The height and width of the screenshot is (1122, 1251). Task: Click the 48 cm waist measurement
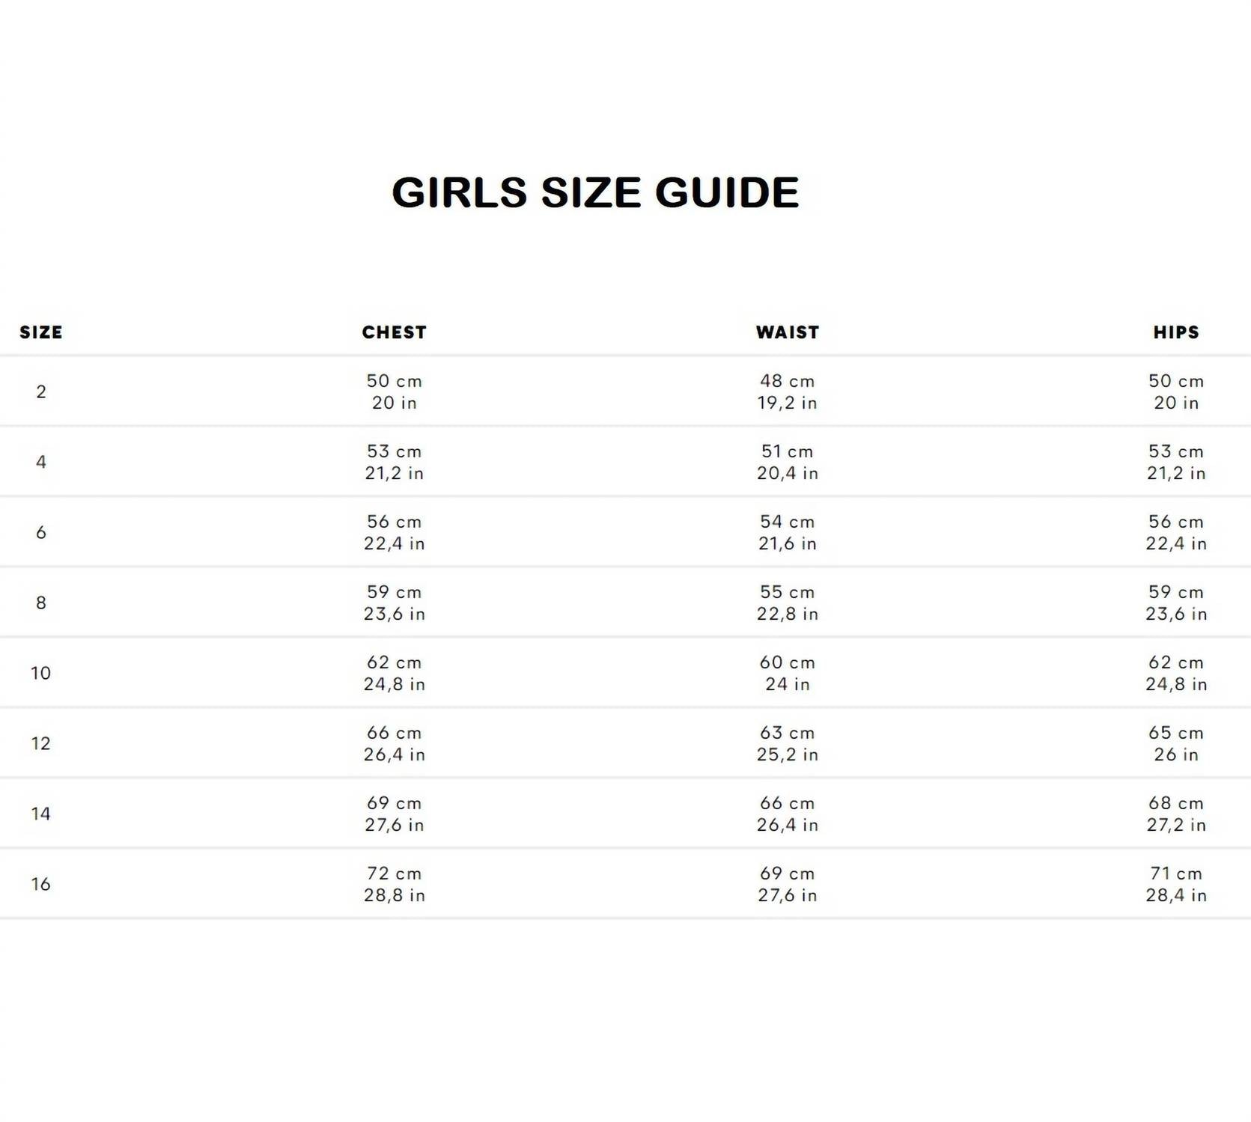(x=787, y=381)
